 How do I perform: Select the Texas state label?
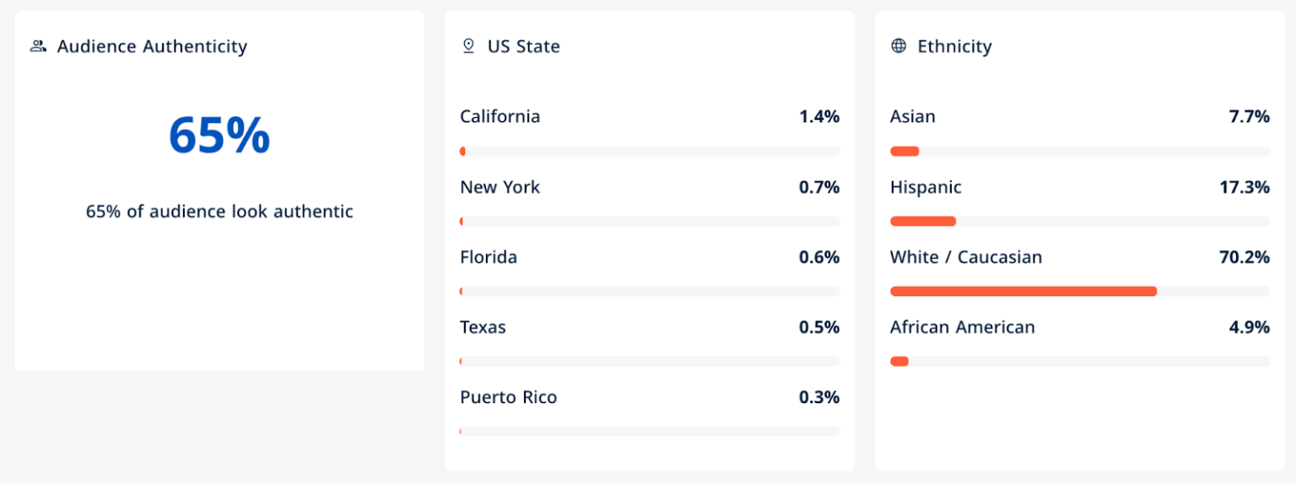click(x=483, y=327)
